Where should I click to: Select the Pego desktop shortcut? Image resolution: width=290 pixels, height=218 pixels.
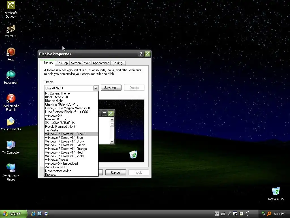point(11,54)
